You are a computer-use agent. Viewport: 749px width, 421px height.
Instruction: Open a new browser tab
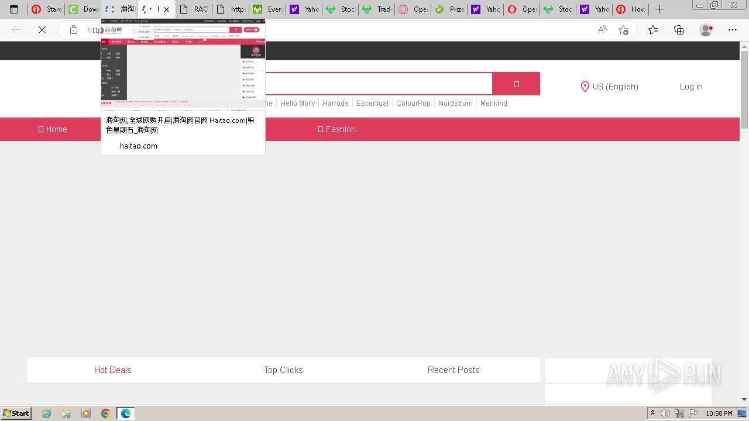659,9
